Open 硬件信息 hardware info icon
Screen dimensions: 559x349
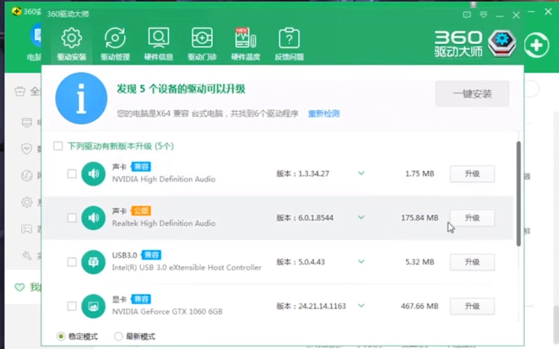pos(158,39)
